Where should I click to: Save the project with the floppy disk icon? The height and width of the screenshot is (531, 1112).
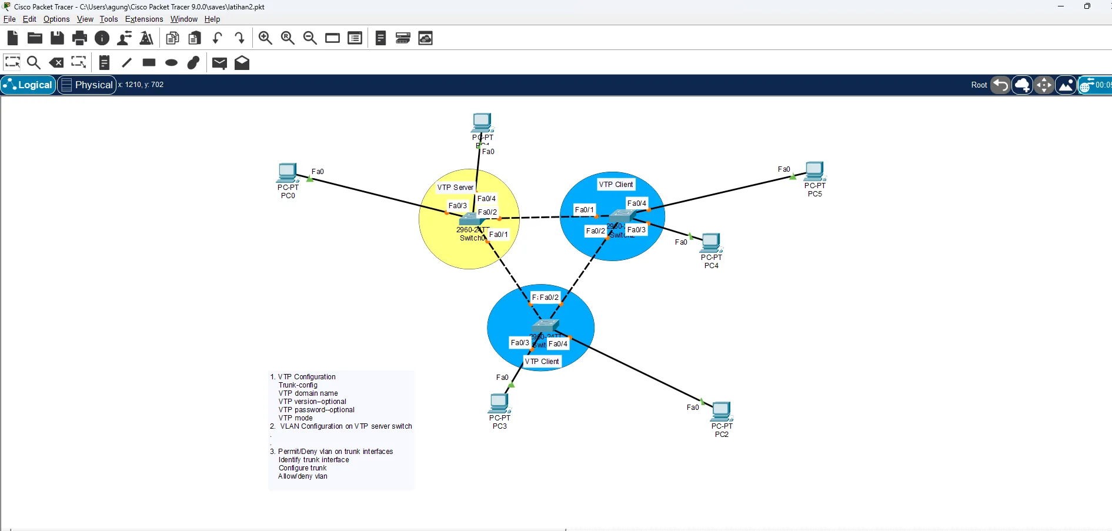57,38
